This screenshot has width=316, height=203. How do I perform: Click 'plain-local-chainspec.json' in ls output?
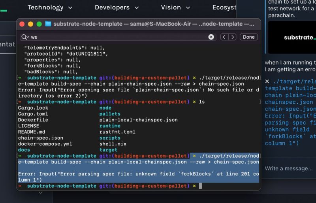tap(139, 120)
